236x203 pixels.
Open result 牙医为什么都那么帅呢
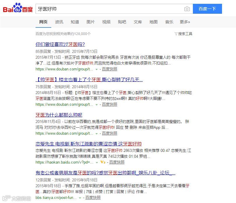59,115
